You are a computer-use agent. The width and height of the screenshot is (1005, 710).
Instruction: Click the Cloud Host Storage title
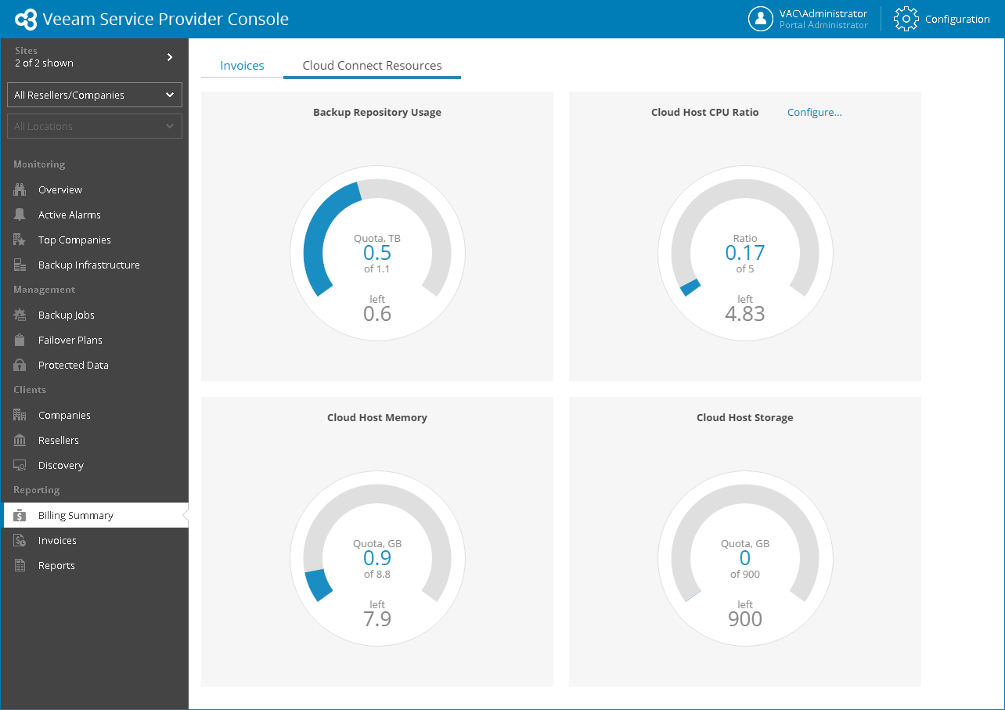[x=745, y=417]
